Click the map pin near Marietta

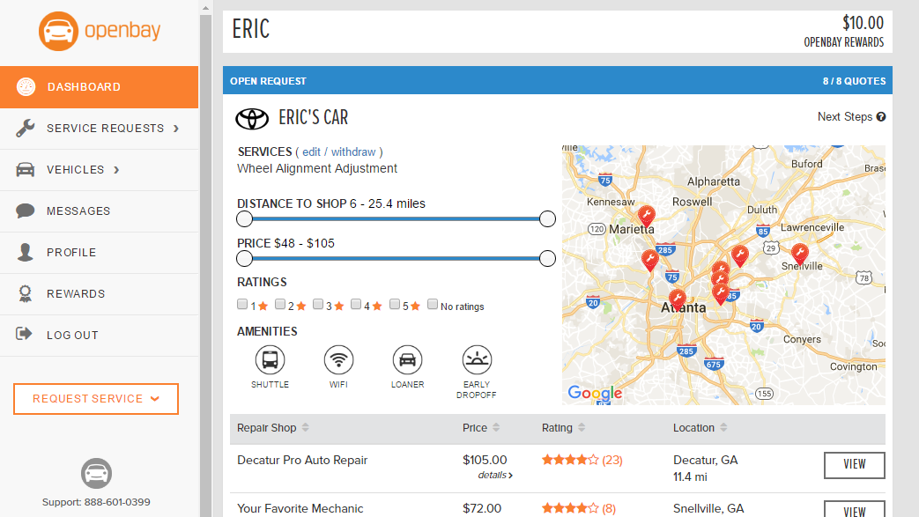(x=646, y=217)
